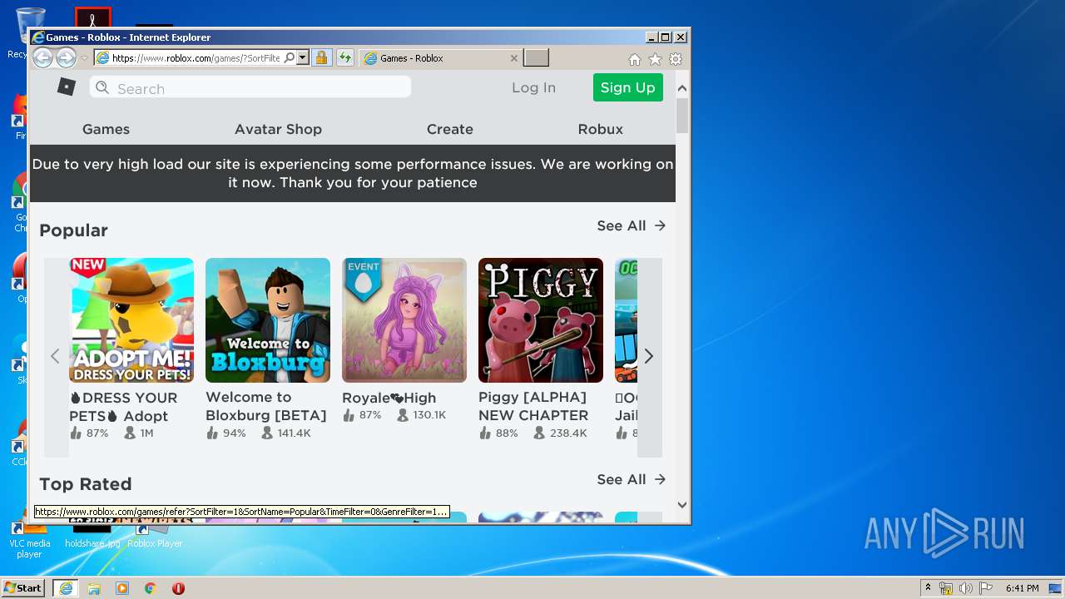Viewport: 1065px width, 599px height.
Task: Click the Popular section heading
Action: [73, 230]
